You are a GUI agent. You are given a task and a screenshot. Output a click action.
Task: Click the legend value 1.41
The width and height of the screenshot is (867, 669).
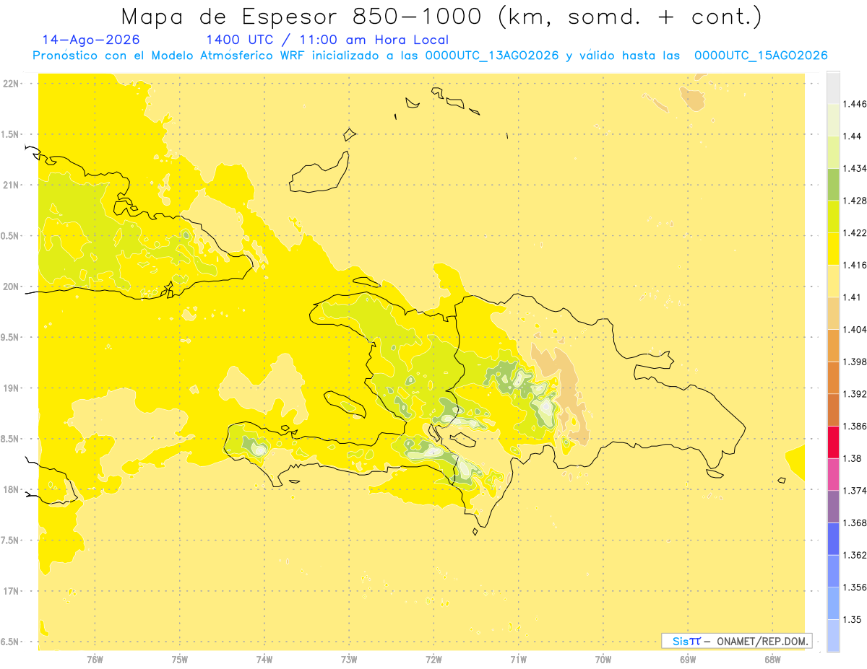(851, 297)
